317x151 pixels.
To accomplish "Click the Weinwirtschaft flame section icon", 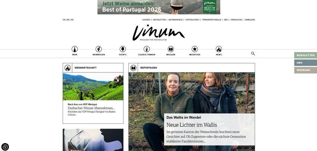I will 68,68.
